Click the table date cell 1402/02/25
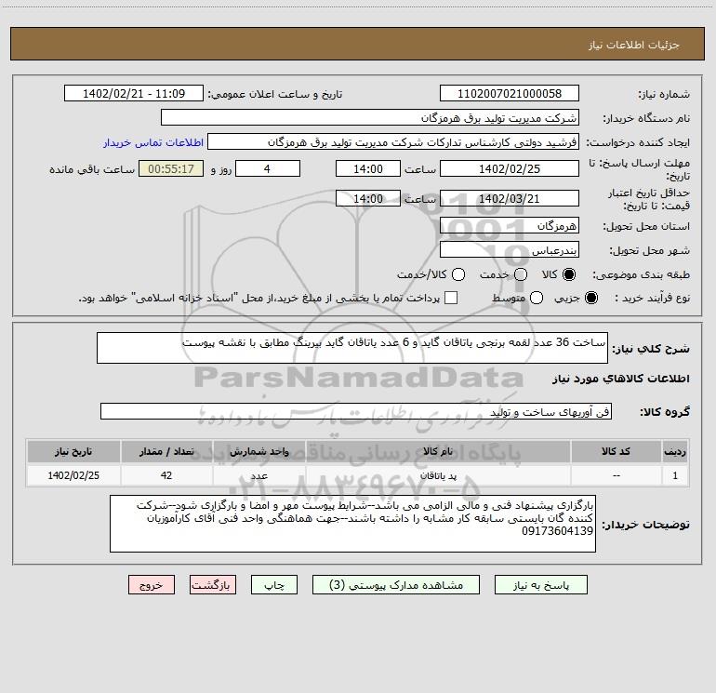This screenshot has height=693, width=716. point(73,476)
